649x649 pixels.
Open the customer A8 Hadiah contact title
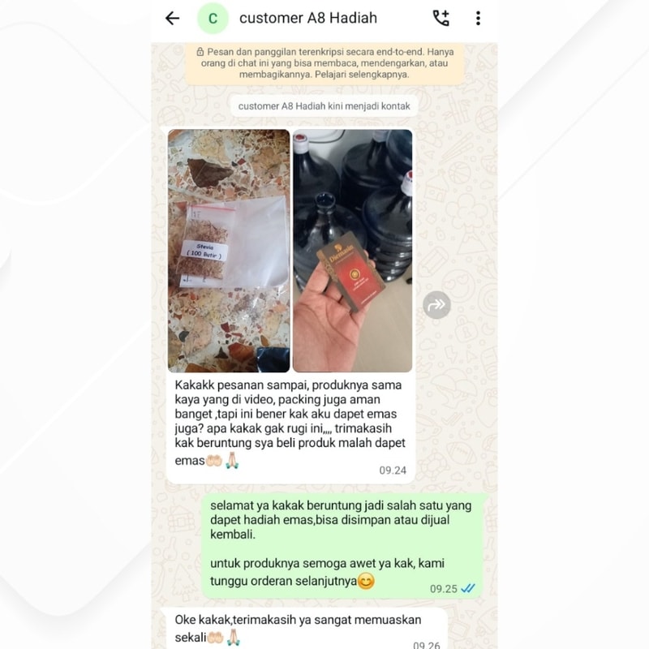pyautogui.click(x=308, y=18)
